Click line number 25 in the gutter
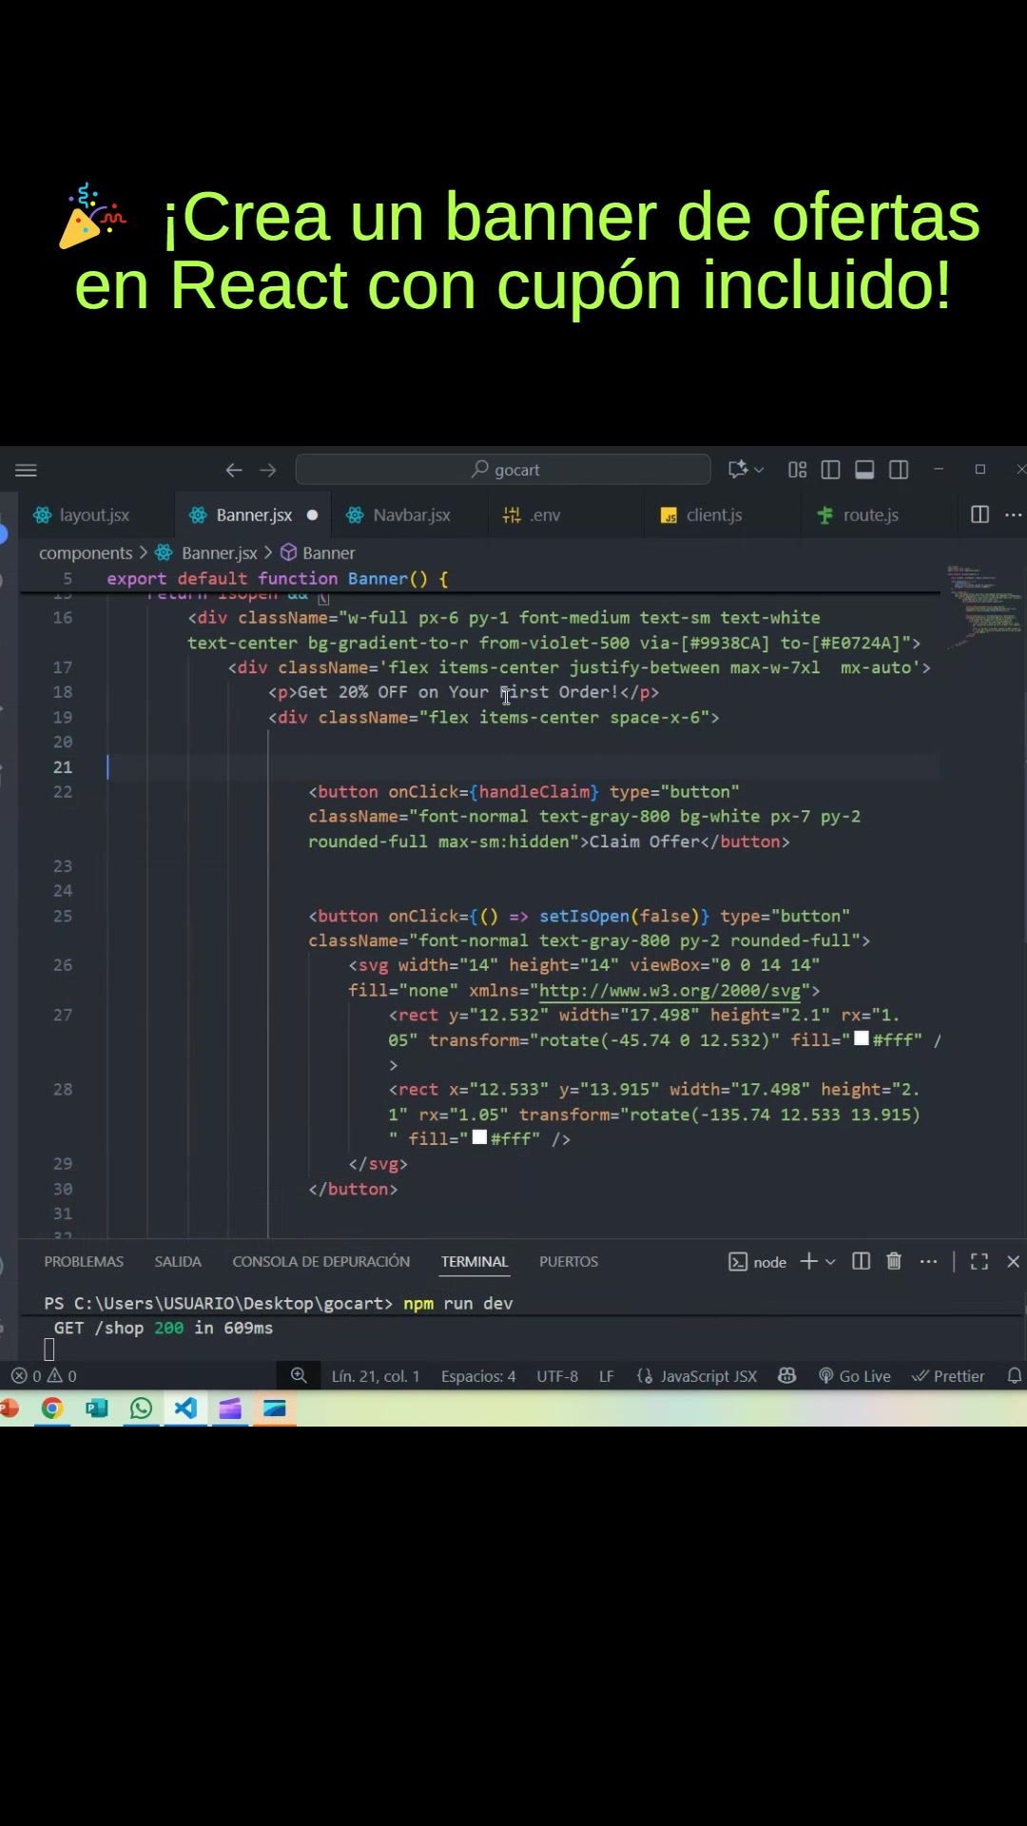The width and height of the screenshot is (1027, 1826). (x=63, y=916)
